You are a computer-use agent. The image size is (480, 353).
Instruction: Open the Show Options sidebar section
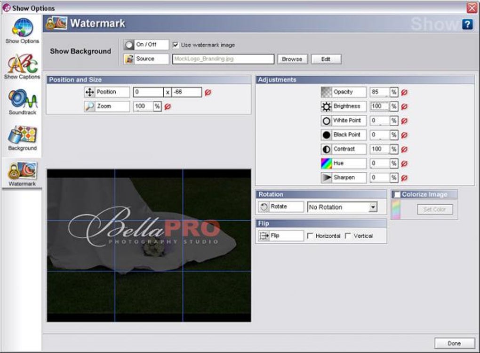point(22,31)
